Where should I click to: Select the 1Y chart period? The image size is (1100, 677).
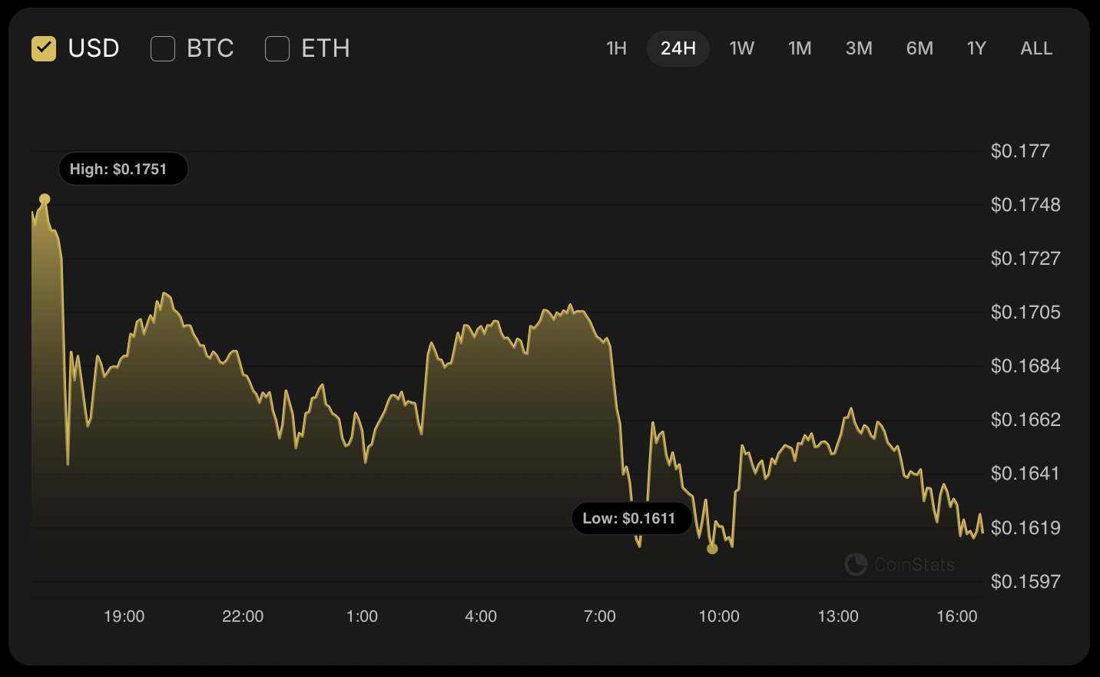coord(976,48)
